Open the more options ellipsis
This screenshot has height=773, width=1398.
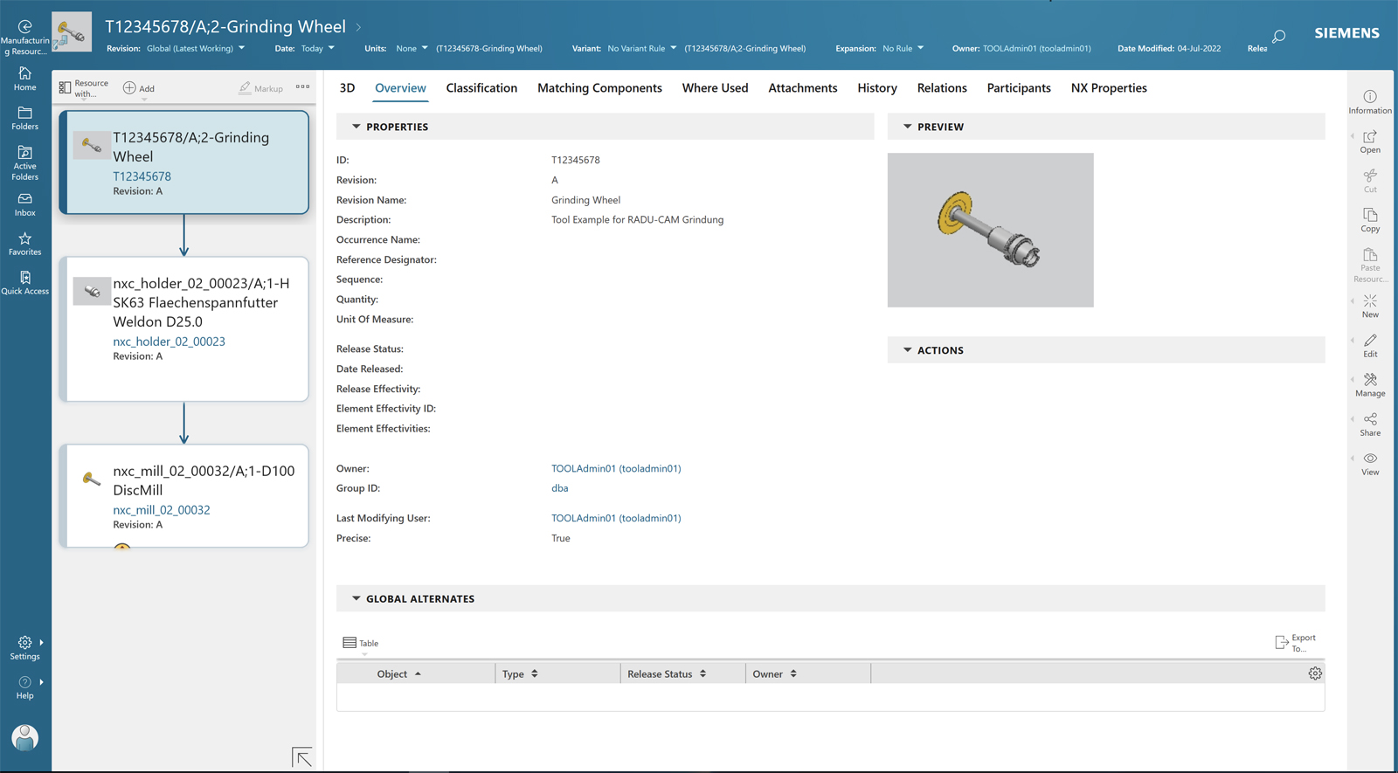[302, 86]
